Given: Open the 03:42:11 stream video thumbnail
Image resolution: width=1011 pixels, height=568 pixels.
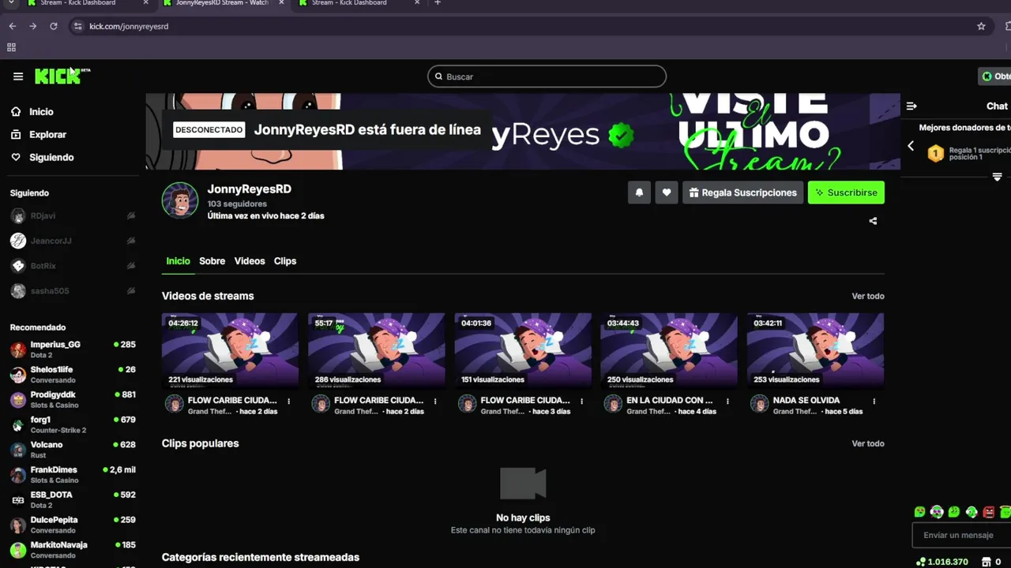Looking at the screenshot, I should (x=815, y=350).
